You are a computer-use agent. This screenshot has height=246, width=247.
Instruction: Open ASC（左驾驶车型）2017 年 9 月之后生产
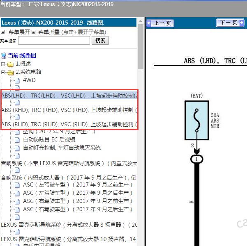78,193
